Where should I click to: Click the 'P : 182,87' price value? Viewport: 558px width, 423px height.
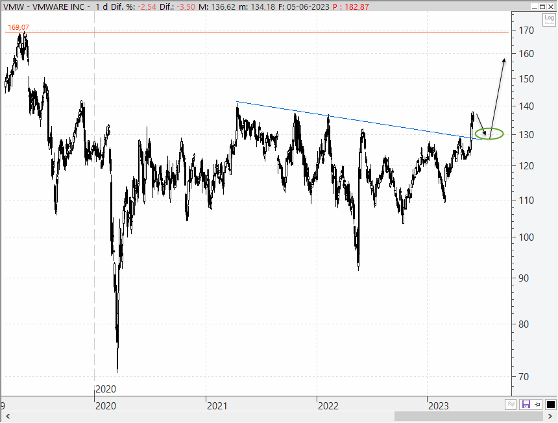tap(351, 6)
